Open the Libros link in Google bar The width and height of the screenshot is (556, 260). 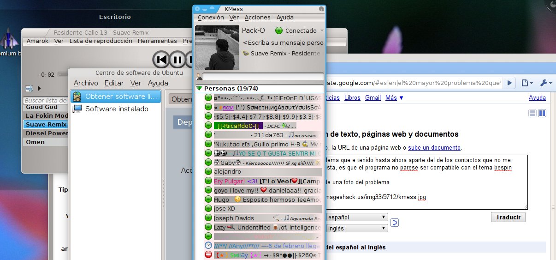tap(352, 98)
